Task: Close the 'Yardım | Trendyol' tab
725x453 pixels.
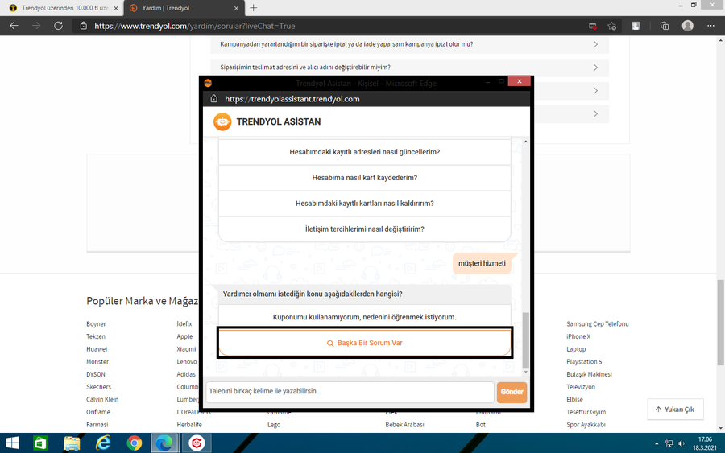Action: (x=236, y=8)
